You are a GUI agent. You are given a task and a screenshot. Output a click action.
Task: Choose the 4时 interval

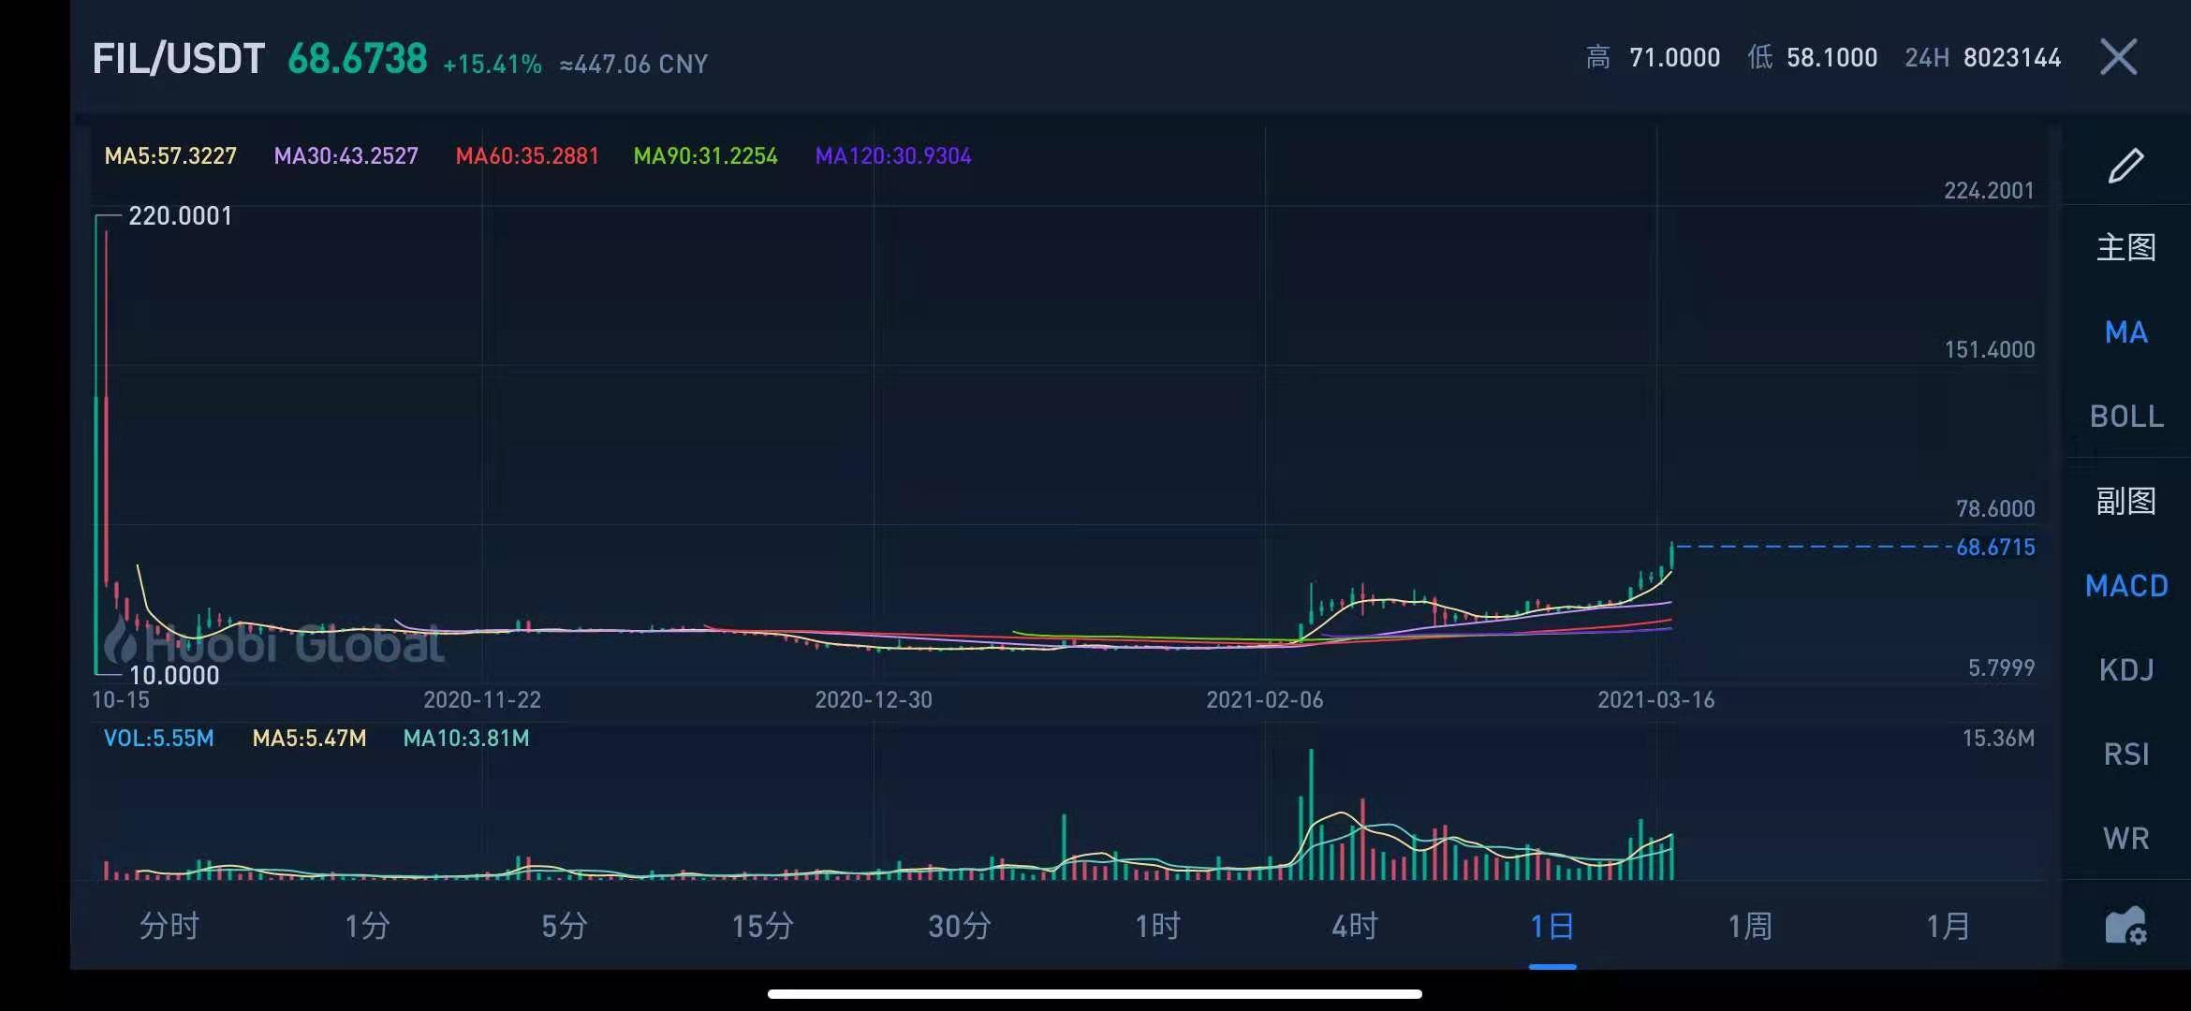coord(1355,926)
